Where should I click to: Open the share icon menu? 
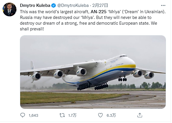coord(140,115)
